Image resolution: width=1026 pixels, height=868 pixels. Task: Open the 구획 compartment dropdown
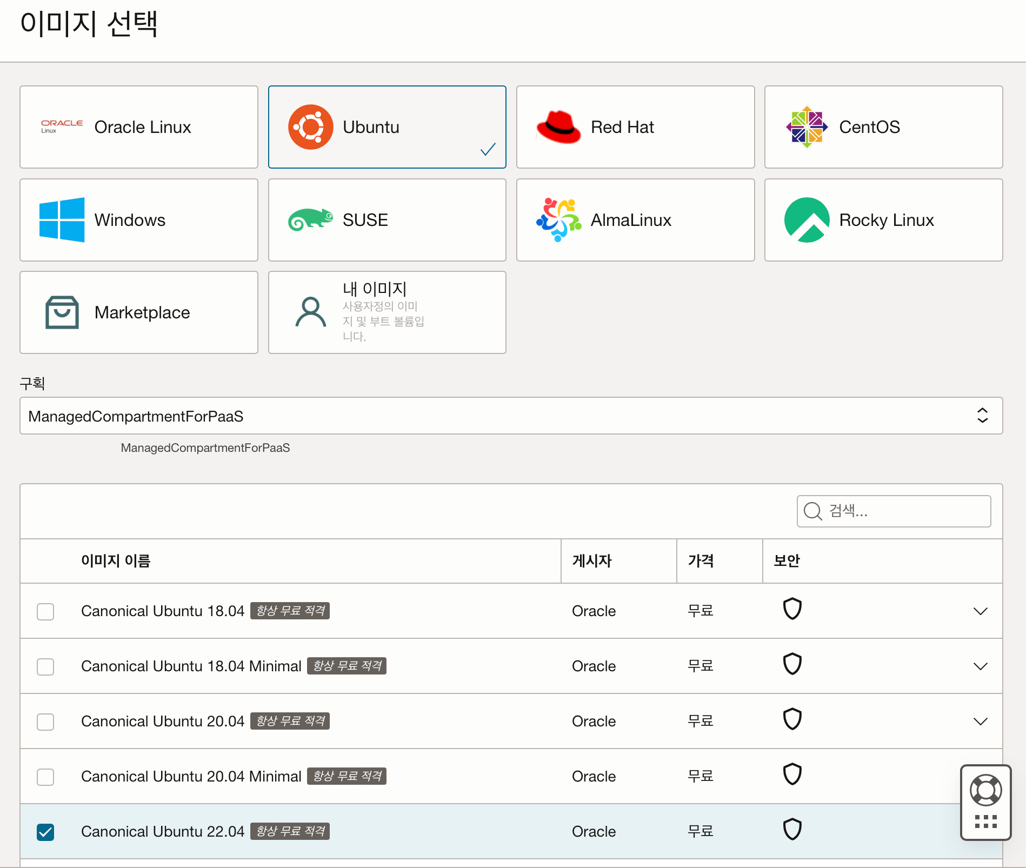point(511,416)
